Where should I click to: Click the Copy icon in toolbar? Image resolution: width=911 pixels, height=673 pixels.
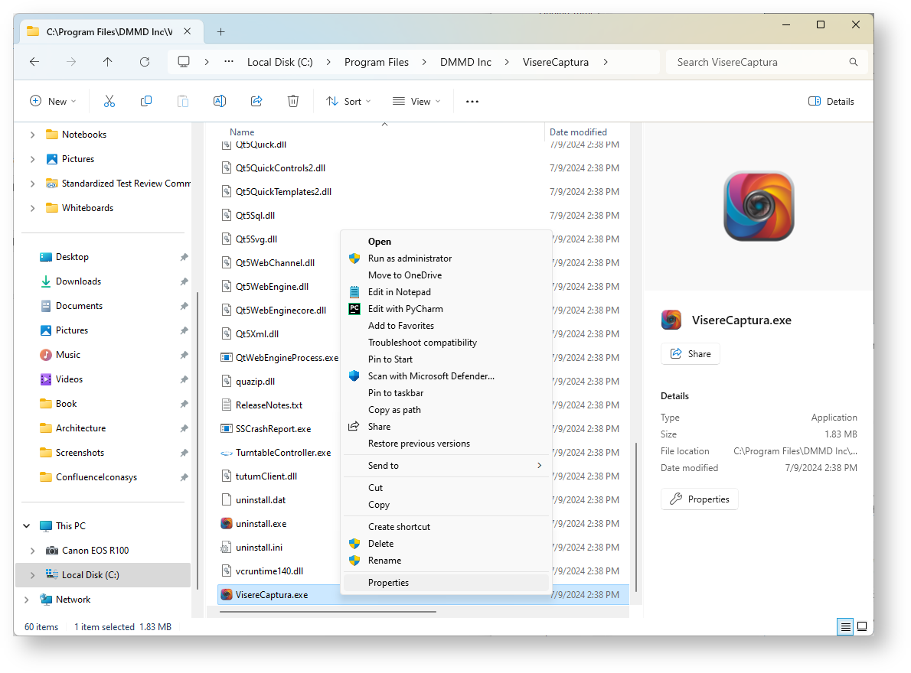146,101
